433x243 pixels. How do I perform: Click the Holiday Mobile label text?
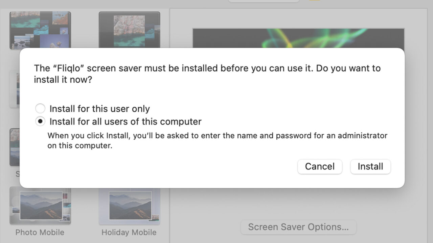tap(129, 232)
